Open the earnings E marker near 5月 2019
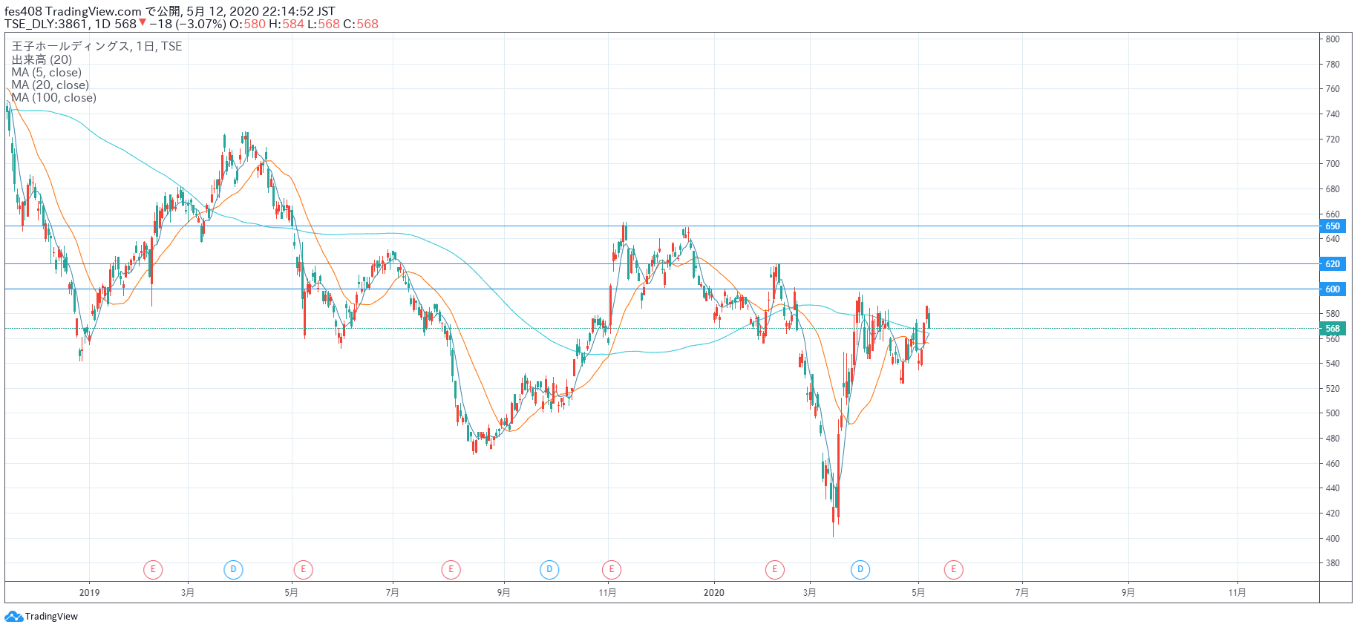Screen dimensions: 1357x630 point(303,570)
